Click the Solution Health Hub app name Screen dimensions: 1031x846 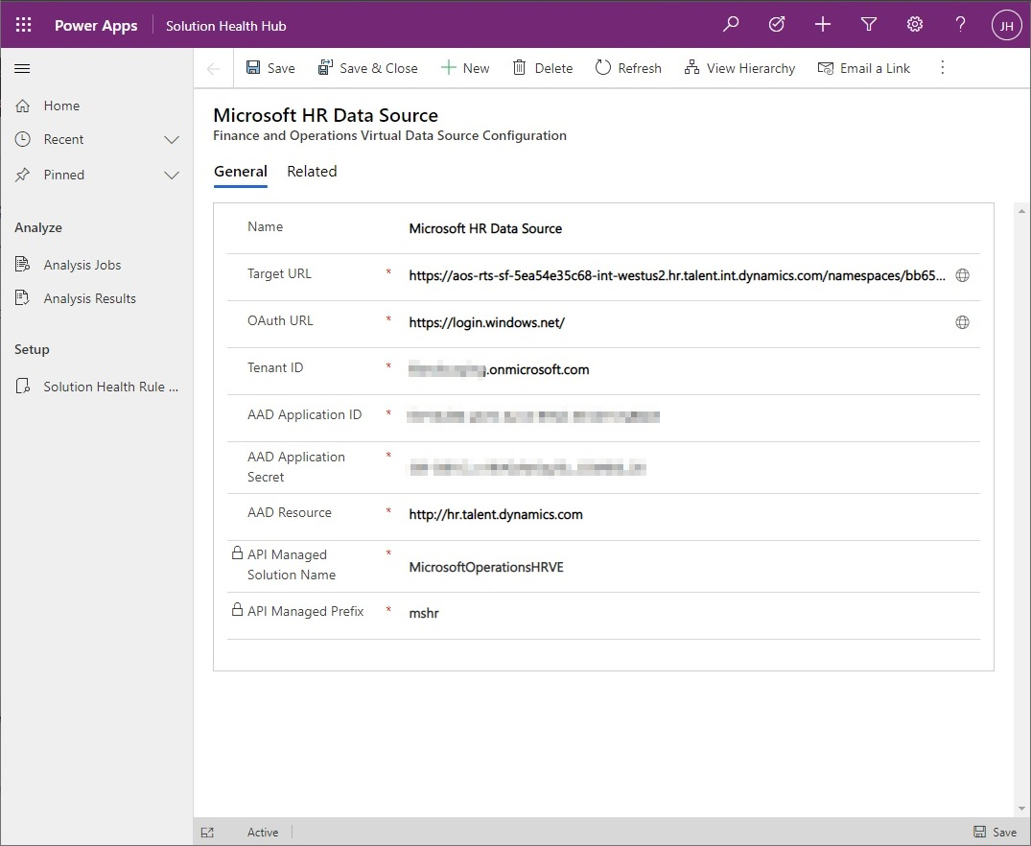225,26
